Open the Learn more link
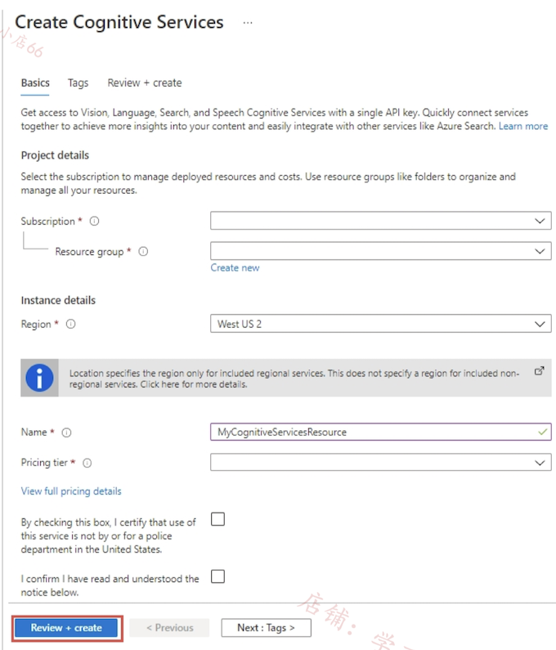 click(x=522, y=126)
